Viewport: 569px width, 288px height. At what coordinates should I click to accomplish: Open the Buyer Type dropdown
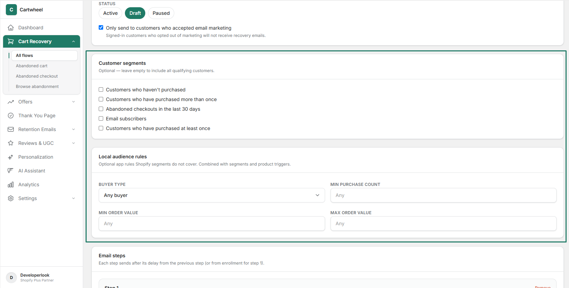(x=212, y=195)
